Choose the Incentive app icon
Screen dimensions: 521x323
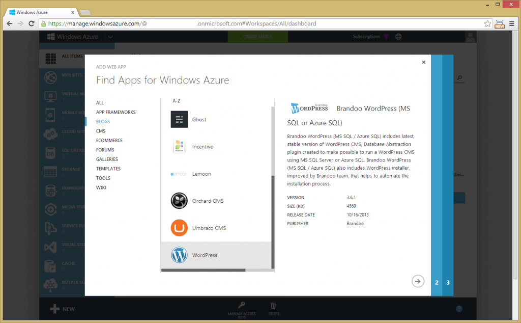click(x=179, y=147)
